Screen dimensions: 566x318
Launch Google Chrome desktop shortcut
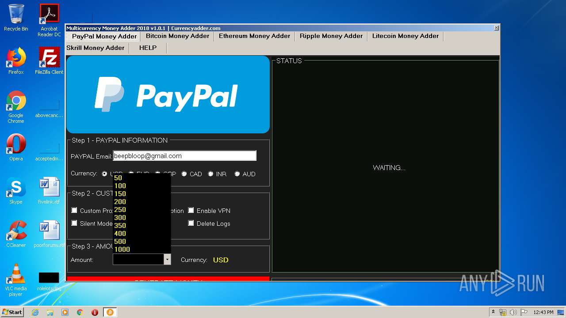tap(16, 107)
